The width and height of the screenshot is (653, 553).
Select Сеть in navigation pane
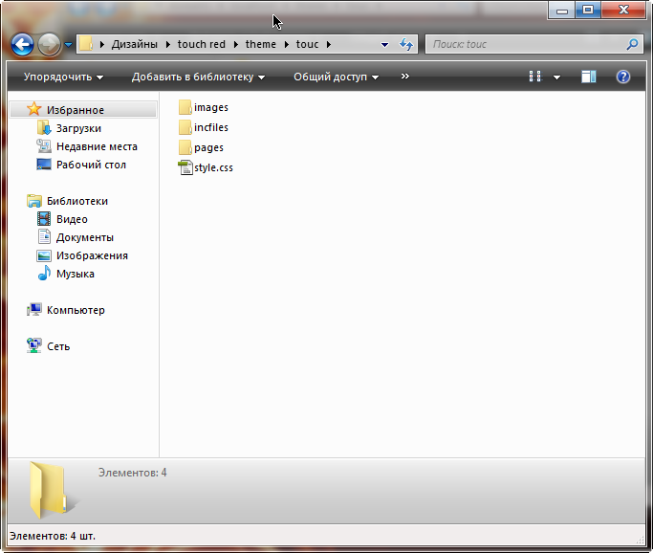[x=58, y=346]
